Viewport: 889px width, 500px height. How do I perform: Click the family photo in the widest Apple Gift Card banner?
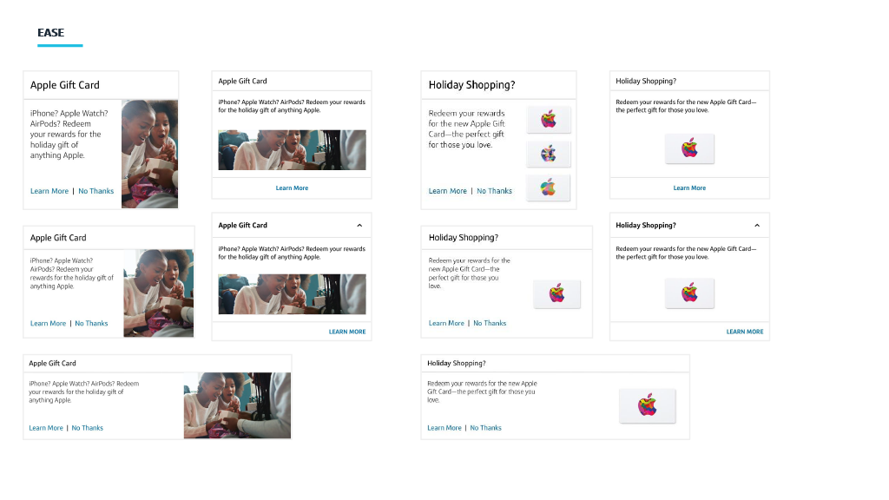(236, 405)
